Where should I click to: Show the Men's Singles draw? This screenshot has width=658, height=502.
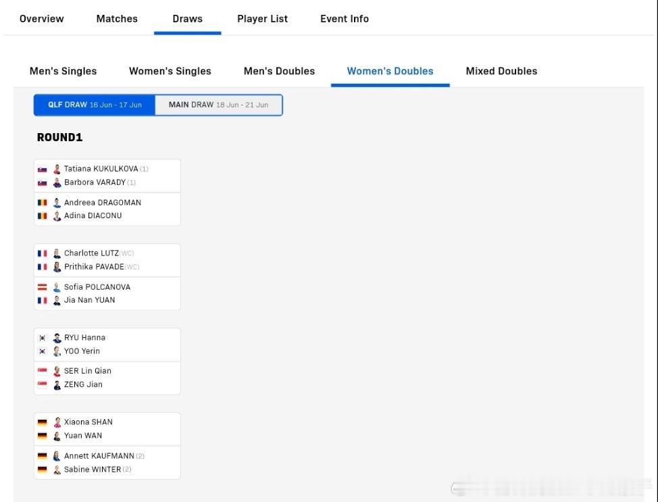(64, 72)
